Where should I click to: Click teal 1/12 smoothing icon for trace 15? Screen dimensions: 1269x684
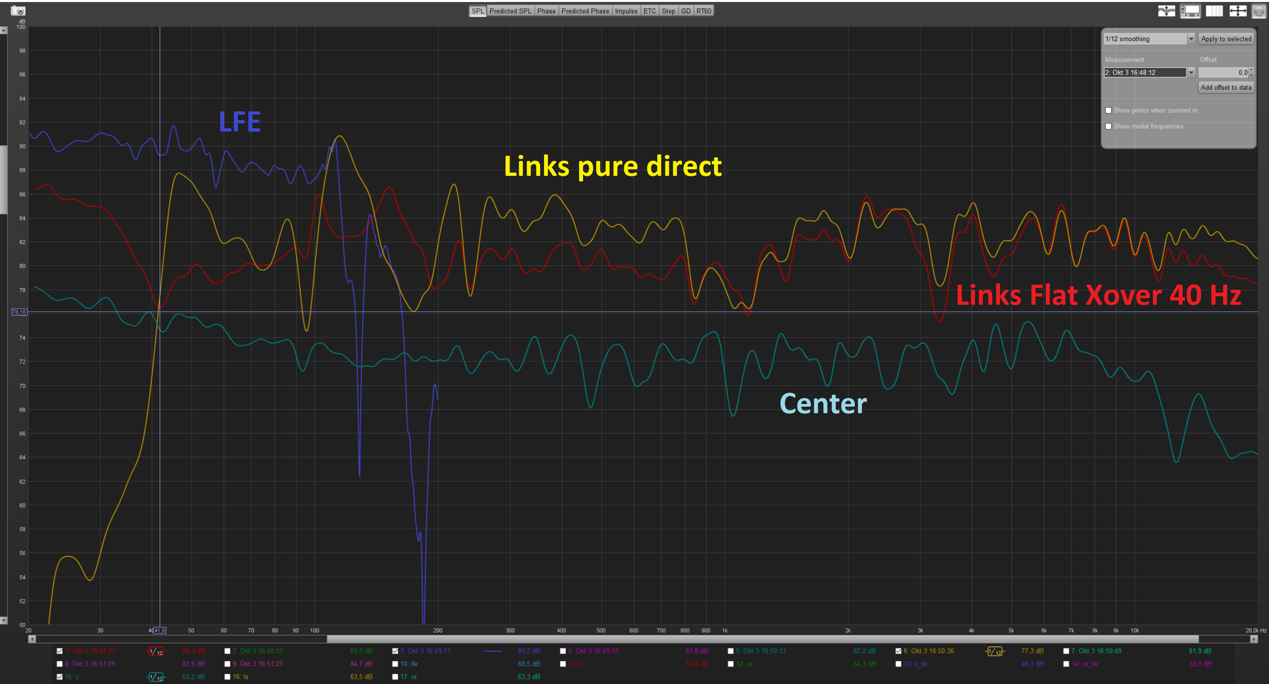156,677
